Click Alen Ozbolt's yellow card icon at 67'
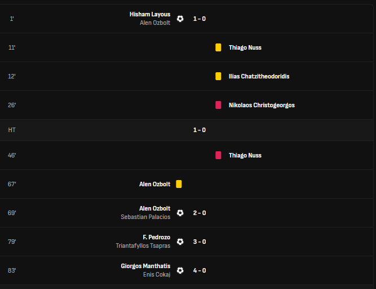Viewport: 376px width, 289px height. point(179,184)
